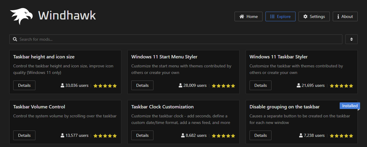The height and width of the screenshot is (147, 367).
Task: Click description 'Customize the start menu with themes'
Action: tap(181, 69)
